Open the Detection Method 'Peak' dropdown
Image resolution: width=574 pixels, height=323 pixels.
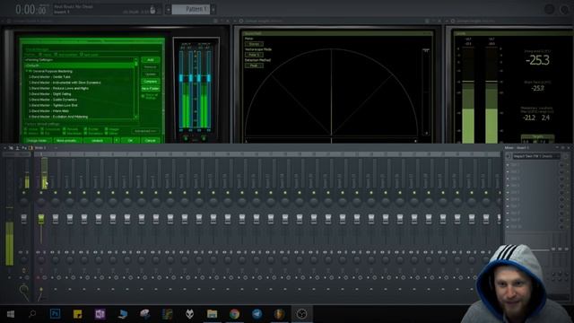254,65
